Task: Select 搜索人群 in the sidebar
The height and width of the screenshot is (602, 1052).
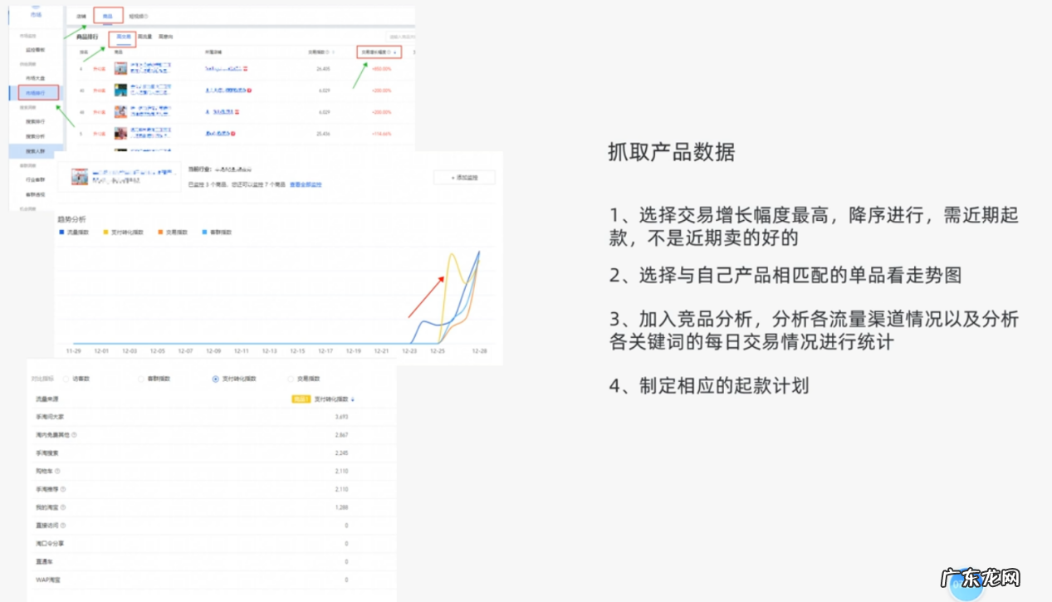Action: tap(38, 149)
